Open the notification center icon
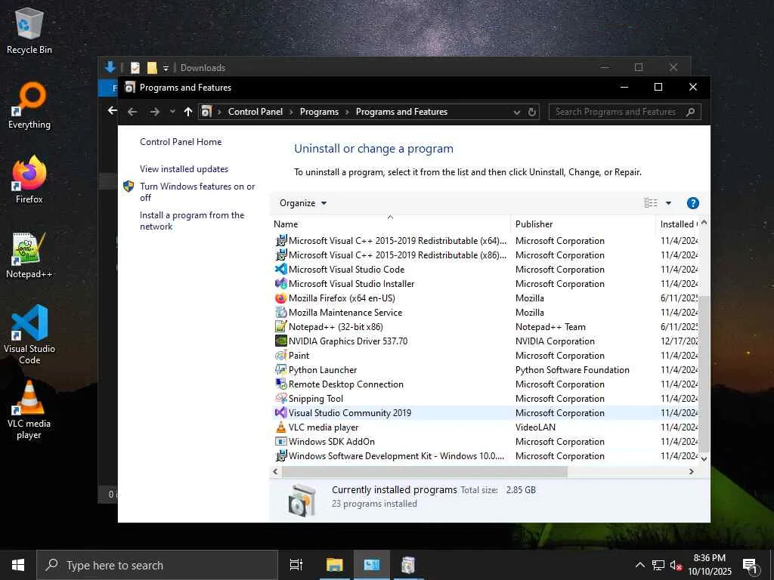The image size is (774, 580). (x=750, y=566)
